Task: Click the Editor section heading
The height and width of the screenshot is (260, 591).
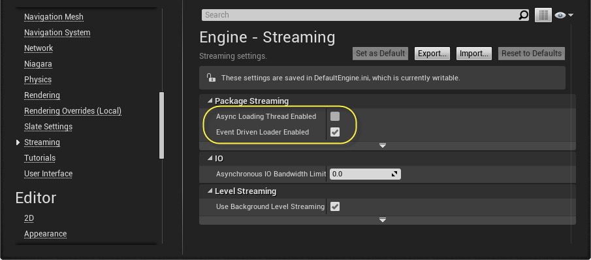Action: pyautogui.click(x=36, y=198)
